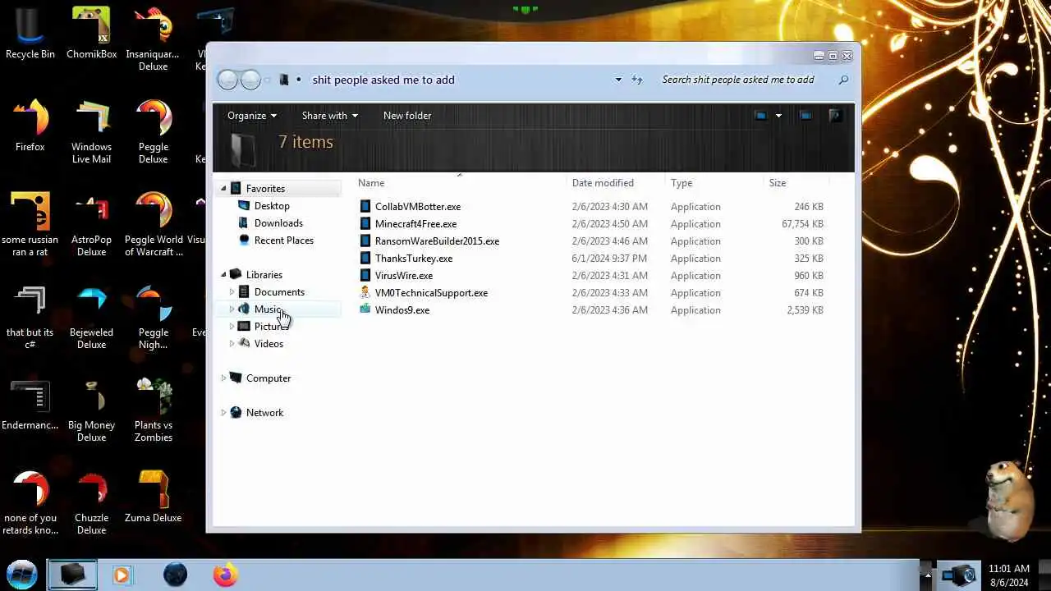Screen dimensions: 1051x591
Task: Open the 'none of you retards kno...' desktop icon
Action: 30,502
